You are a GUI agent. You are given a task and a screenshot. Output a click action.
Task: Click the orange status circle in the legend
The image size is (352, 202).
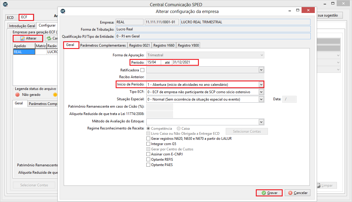(55, 95)
